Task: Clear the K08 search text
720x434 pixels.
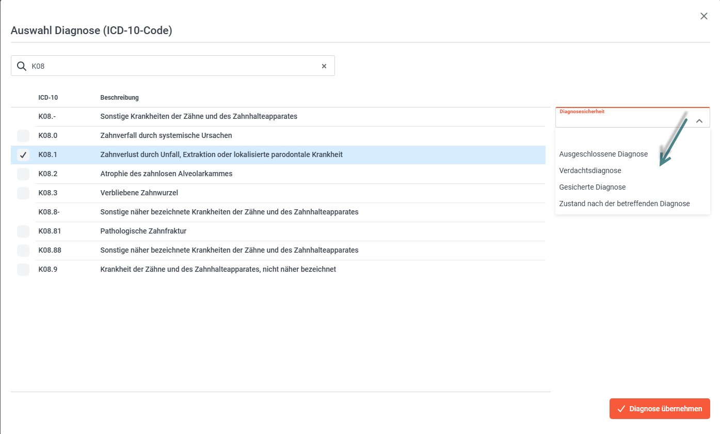Action: pos(324,66)
